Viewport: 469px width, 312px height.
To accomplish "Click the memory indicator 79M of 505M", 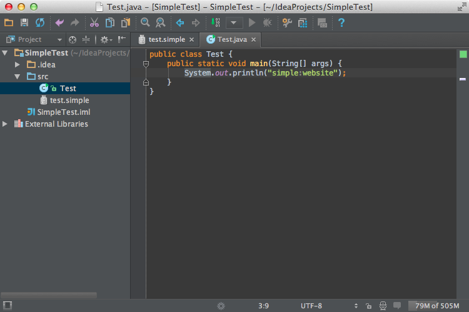I will pos(438,306).
